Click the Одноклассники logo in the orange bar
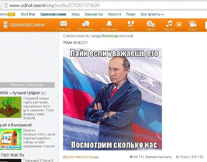The image size is (207, 162). pos(24,25)
